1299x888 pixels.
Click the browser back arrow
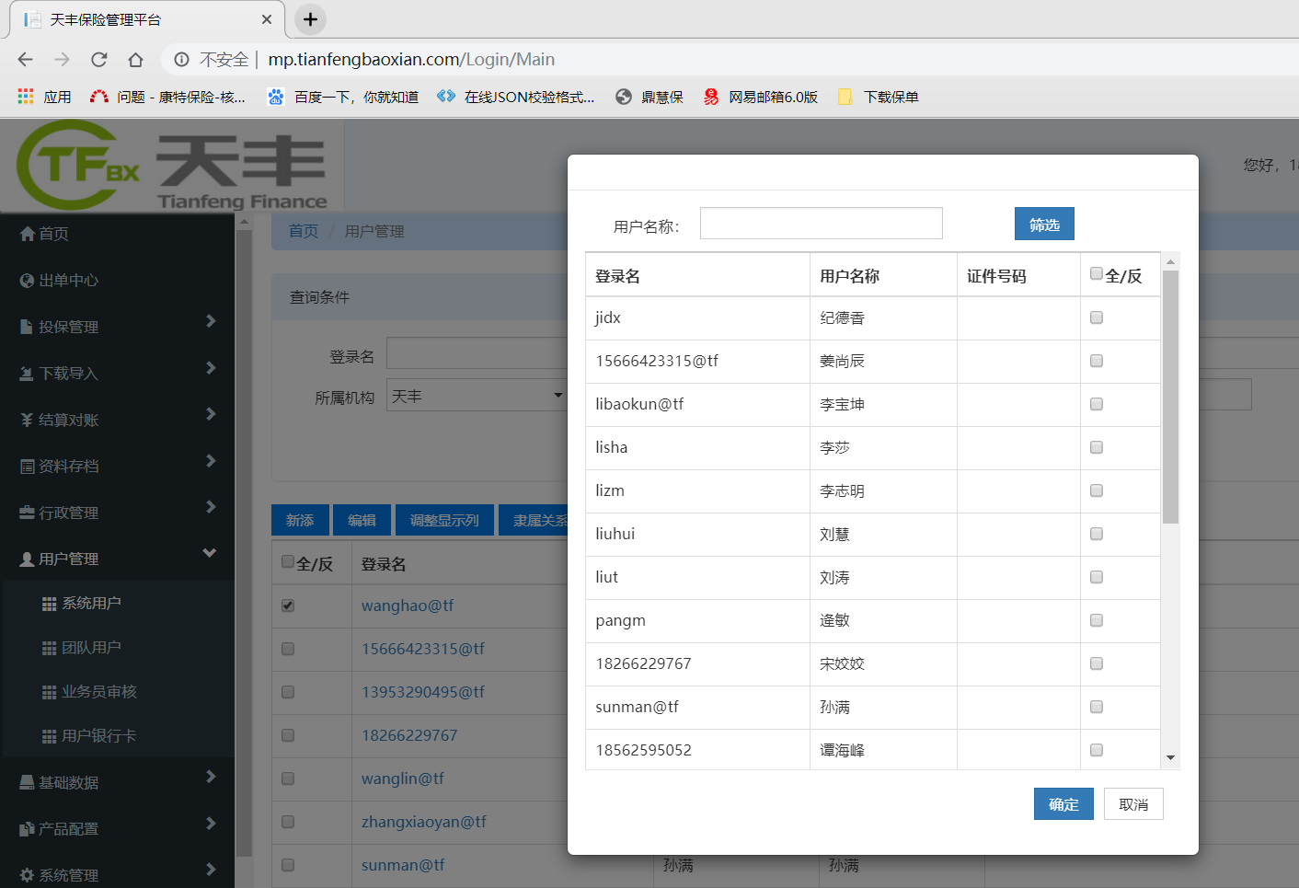pos(26,60)
